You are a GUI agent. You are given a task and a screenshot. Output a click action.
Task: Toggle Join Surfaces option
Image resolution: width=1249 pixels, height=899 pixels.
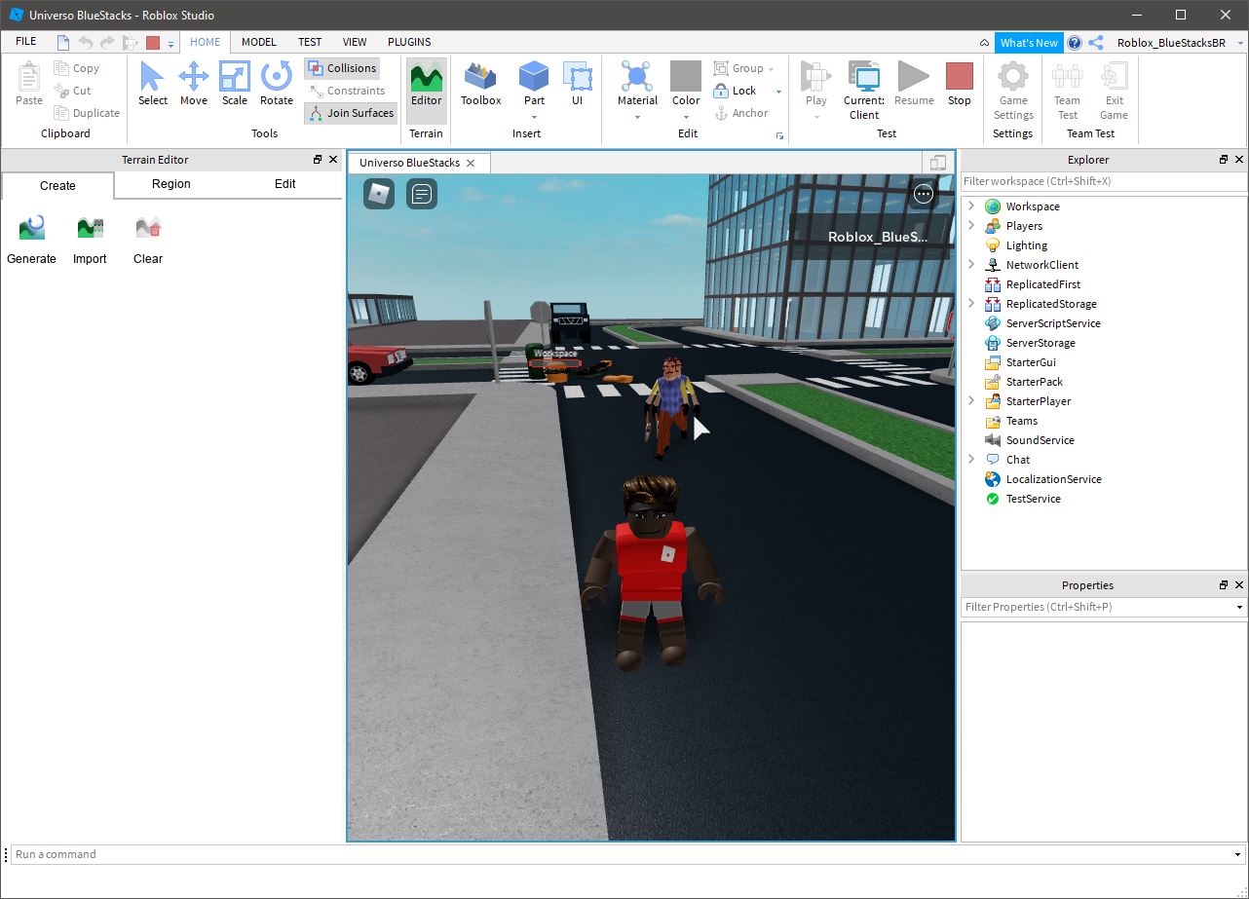pyautogui.click(x=351, y=113)
